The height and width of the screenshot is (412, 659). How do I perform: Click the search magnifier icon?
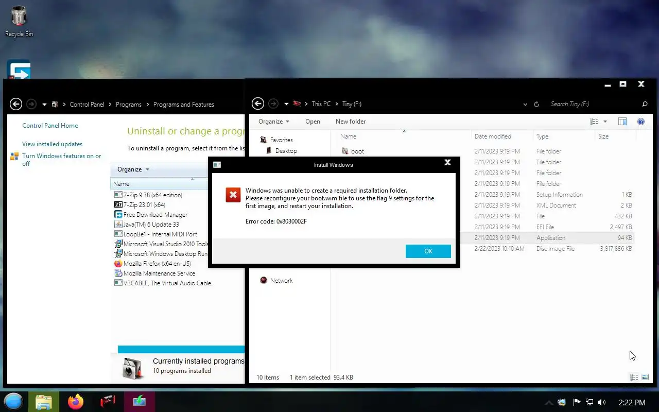point(645,104)
